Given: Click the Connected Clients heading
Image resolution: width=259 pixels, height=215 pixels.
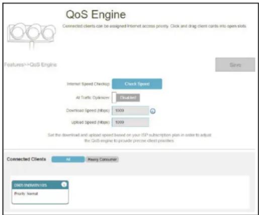Looking at the screenshot, I should coord(26,159).
